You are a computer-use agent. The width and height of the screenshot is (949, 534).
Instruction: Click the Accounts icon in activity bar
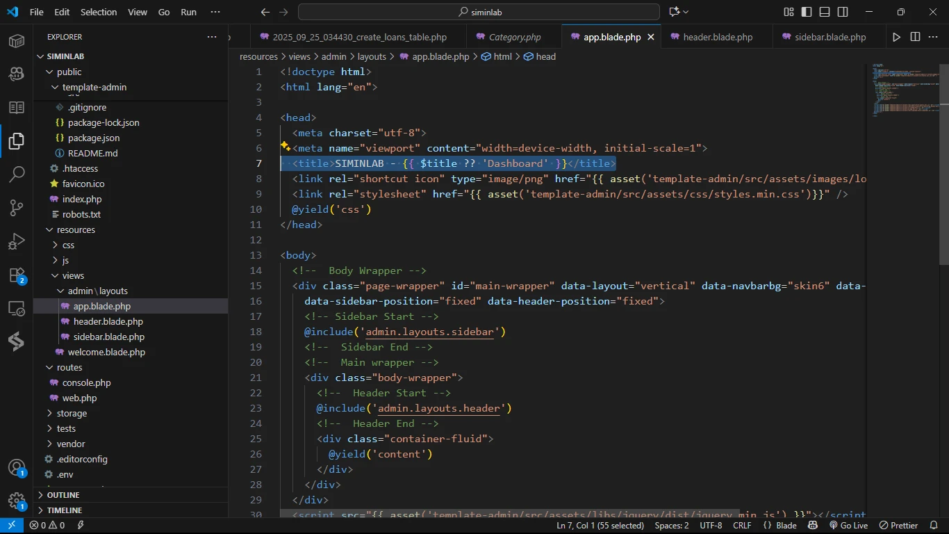click(x=17, y=468)
